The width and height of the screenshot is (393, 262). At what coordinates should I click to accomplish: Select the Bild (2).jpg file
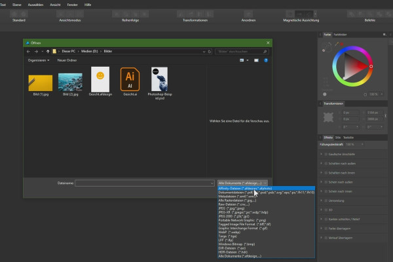coord(71,84)
